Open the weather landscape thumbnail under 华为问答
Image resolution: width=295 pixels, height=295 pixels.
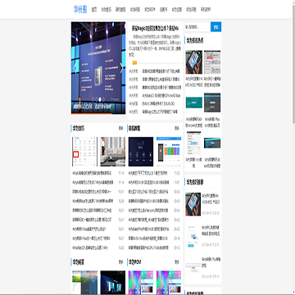point(84,283)
